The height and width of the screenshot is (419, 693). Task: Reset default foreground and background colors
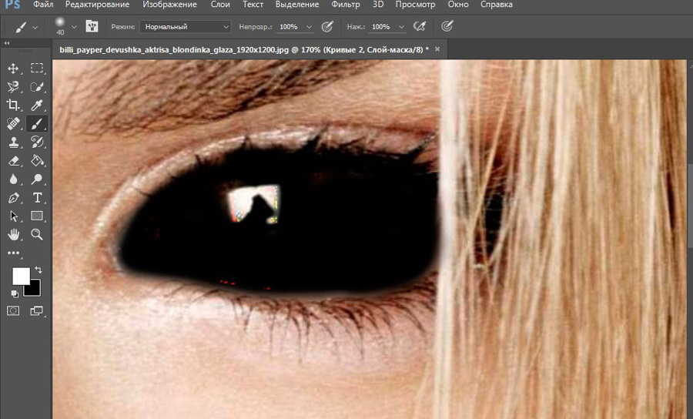click(15, 294)
